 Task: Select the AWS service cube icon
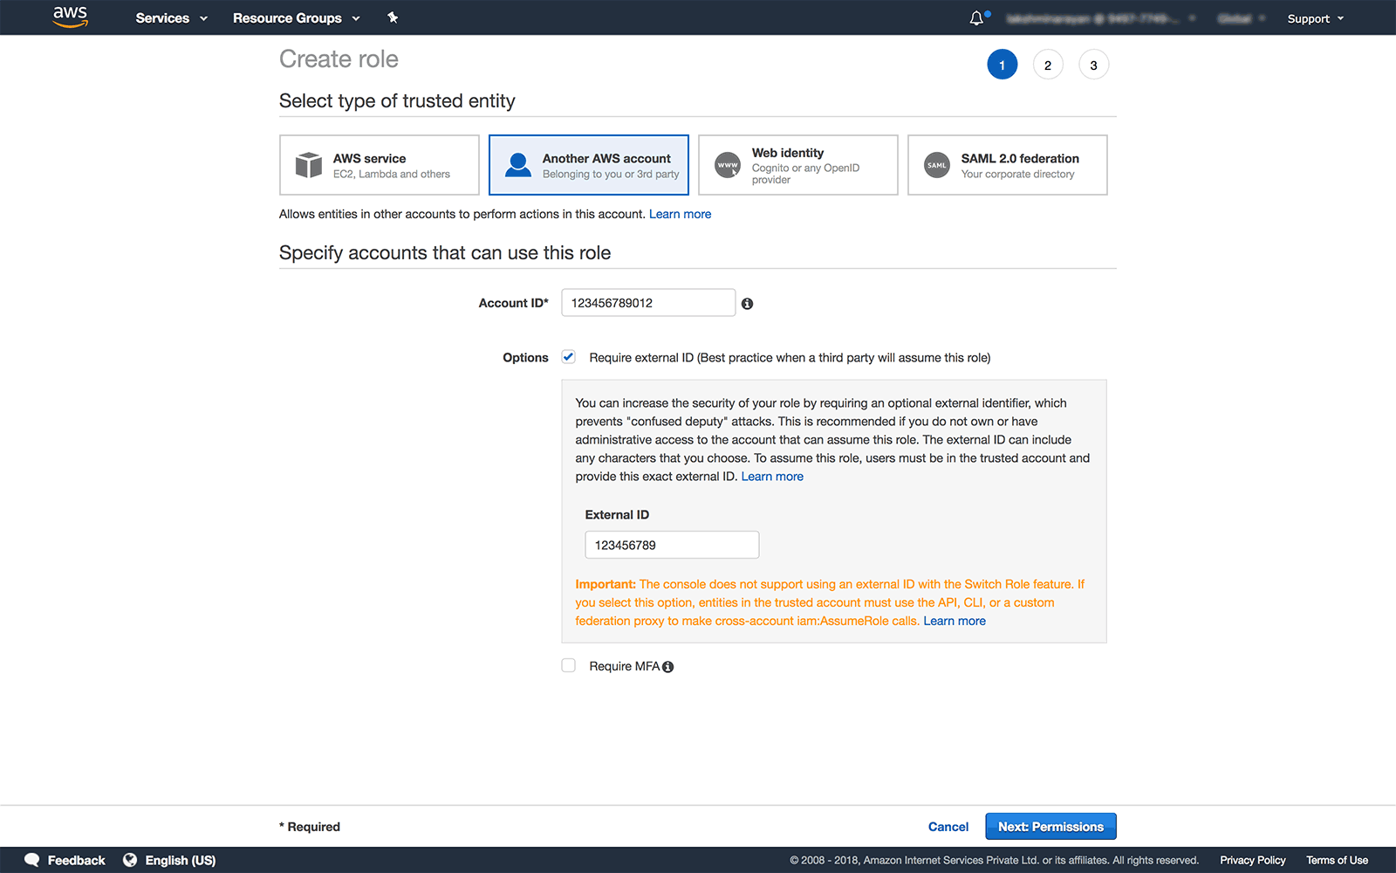click(x=309, y=165)
